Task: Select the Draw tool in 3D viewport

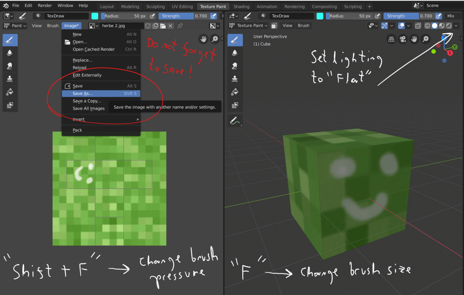Action: pyautogui.click(x=235, y=40)
